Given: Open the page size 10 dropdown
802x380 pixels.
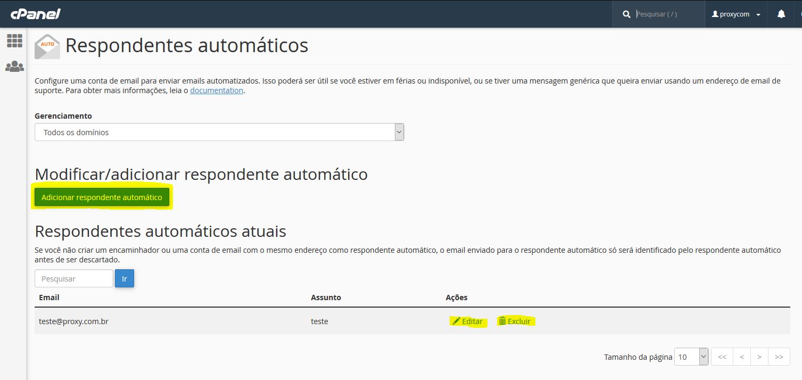Looking at the screenshot, I should point(691,357).
